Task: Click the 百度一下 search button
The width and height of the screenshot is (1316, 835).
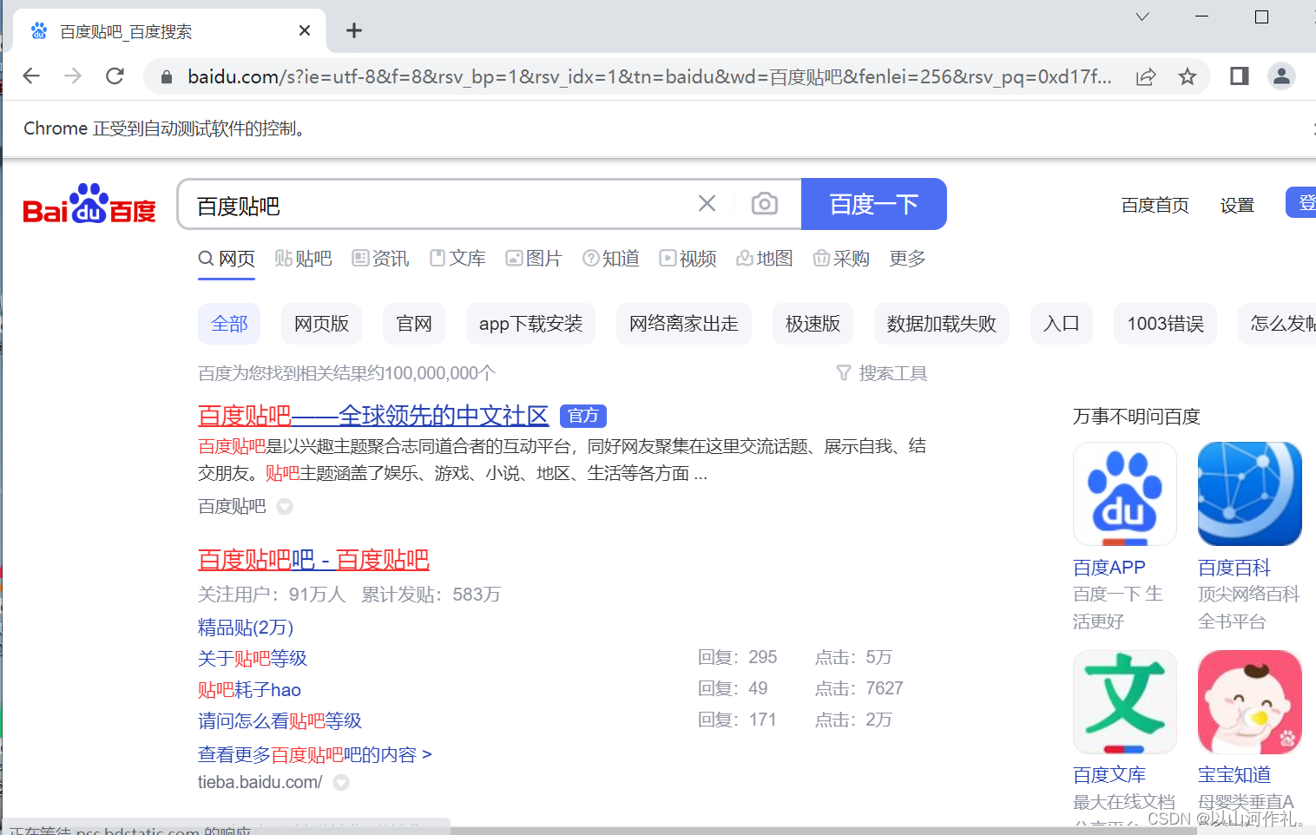Action: click(x=874, y=204)
